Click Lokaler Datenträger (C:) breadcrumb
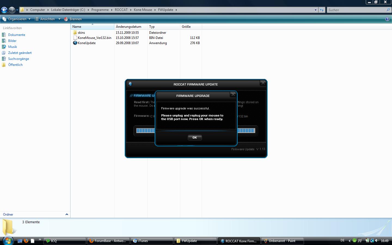This screenshot has width=392, height=245. pyautogui.click(x=68, y=10)
